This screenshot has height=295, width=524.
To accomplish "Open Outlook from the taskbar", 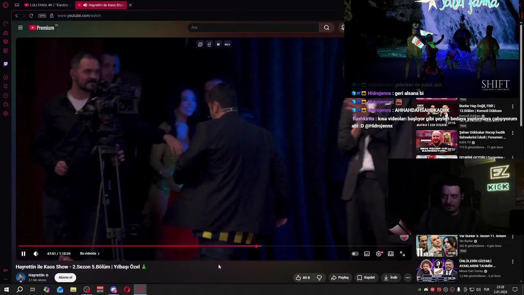I will 60,290.
